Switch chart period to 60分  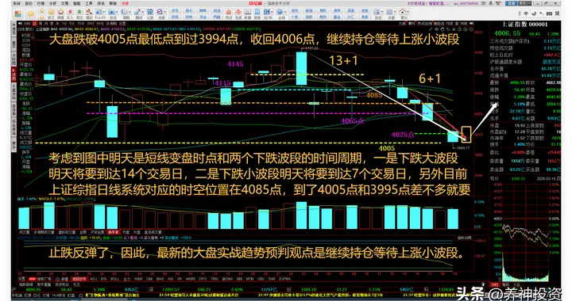coord(100,23)
